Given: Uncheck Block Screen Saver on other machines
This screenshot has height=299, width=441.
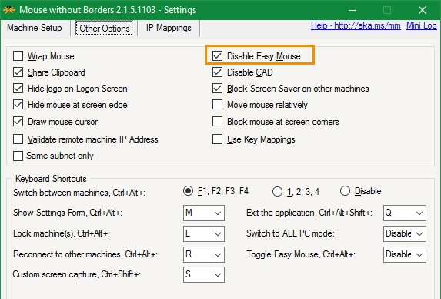Looking at the screenshot, I should pyautogui.click(x=217, y=89).
